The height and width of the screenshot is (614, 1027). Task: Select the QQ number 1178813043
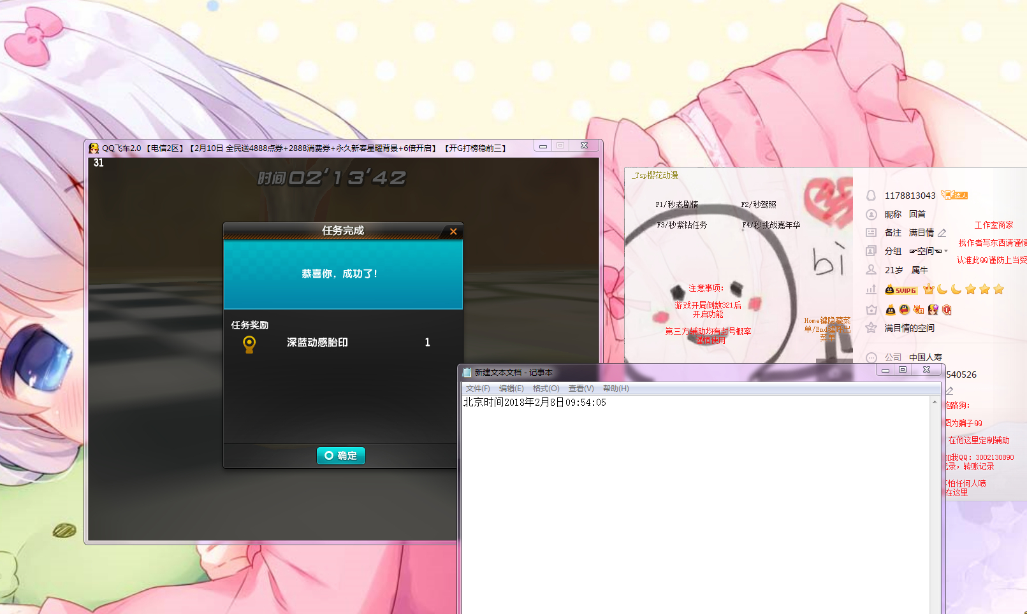click(910, 196)
